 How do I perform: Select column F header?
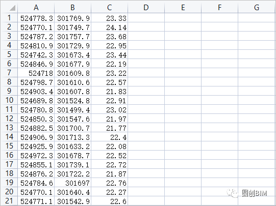coord(220,7)
